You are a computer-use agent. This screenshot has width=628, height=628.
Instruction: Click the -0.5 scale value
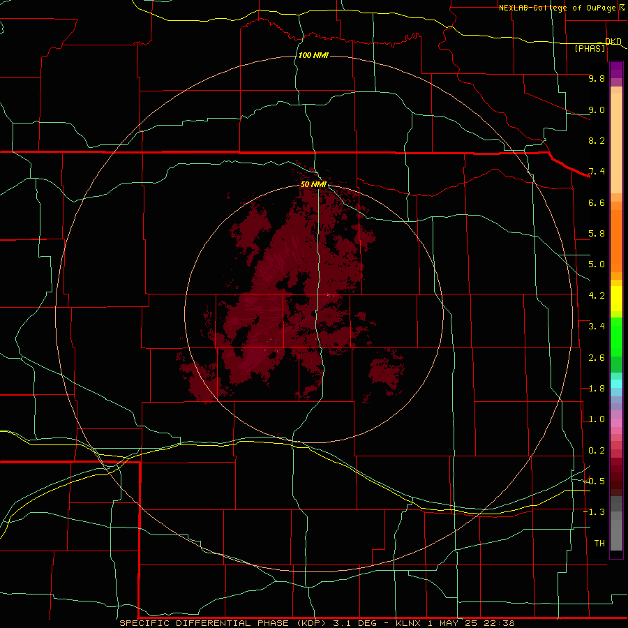coord(595,481)
